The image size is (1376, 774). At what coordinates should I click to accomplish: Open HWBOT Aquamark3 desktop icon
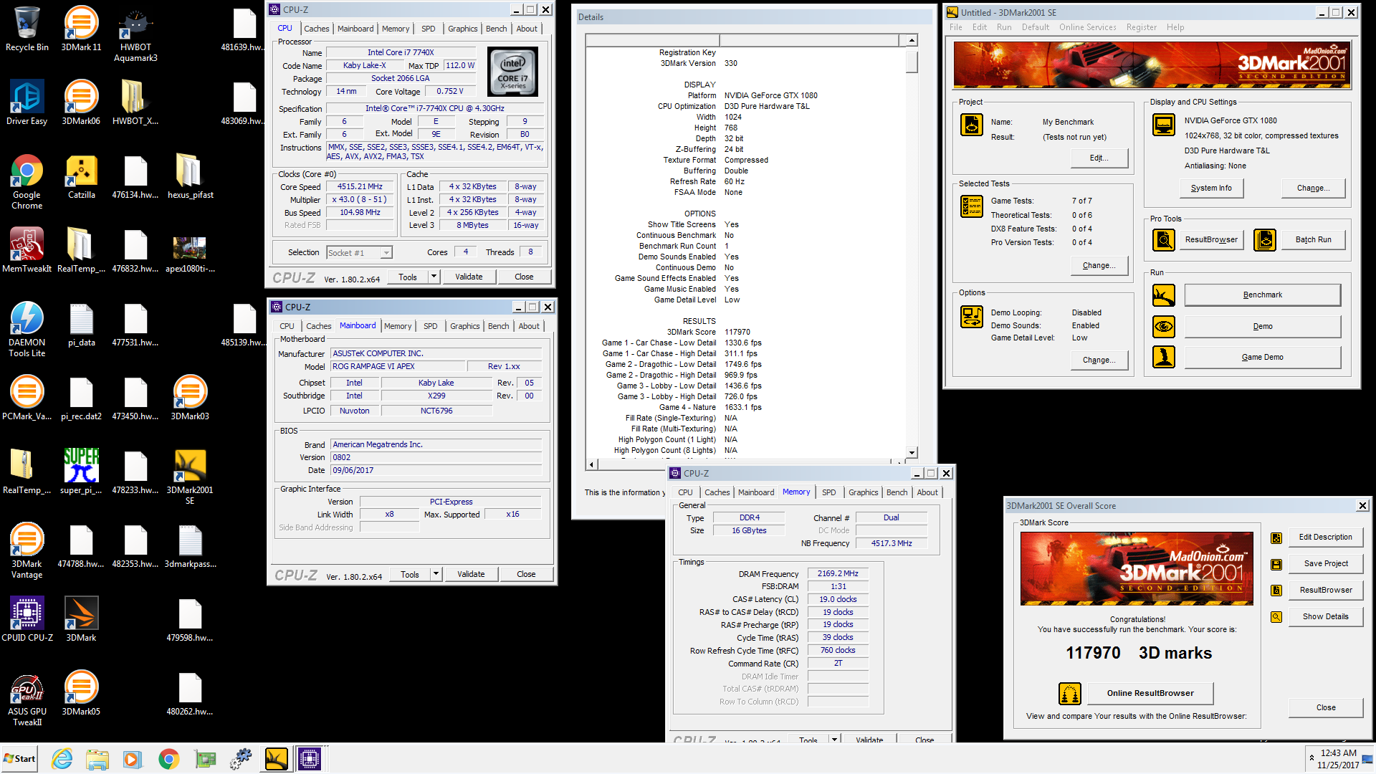pyautogui.click(x=135, y=34)
